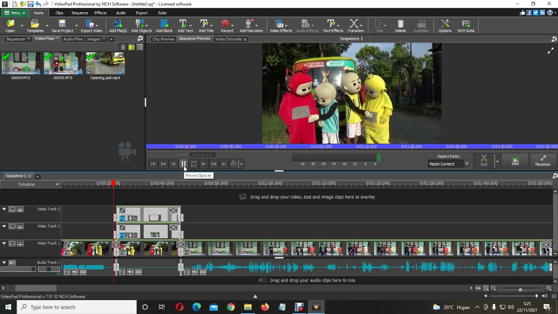Toggle group lock on Video Track 1
Screen dimensions: 558x314
pos(20,243)
